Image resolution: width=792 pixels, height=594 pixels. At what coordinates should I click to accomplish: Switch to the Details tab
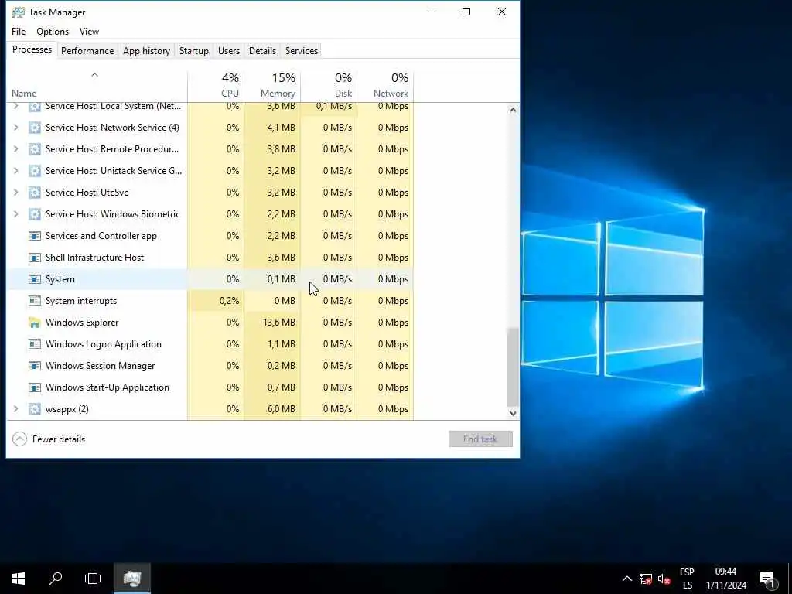coord(263,51)
